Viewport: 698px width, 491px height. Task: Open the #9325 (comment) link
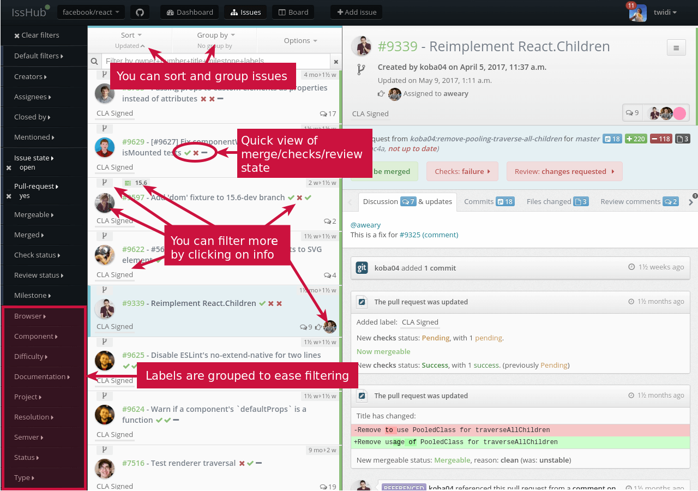point(429,235)
